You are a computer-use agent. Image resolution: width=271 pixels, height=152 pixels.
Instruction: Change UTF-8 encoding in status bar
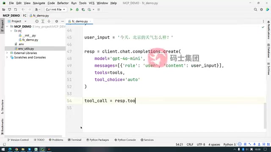pyautogui.click(x=201, y=144)
